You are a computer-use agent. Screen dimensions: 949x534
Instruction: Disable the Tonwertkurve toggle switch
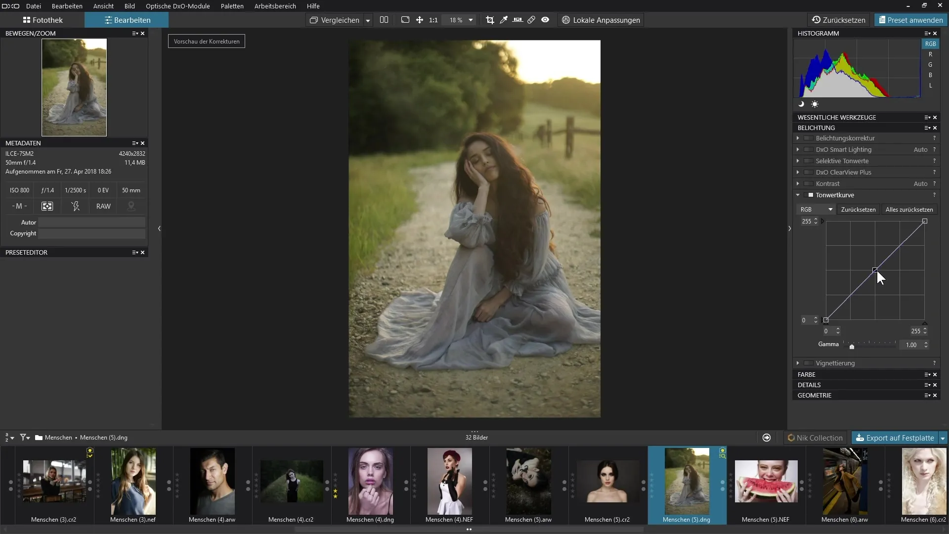[x=809, y=195]
